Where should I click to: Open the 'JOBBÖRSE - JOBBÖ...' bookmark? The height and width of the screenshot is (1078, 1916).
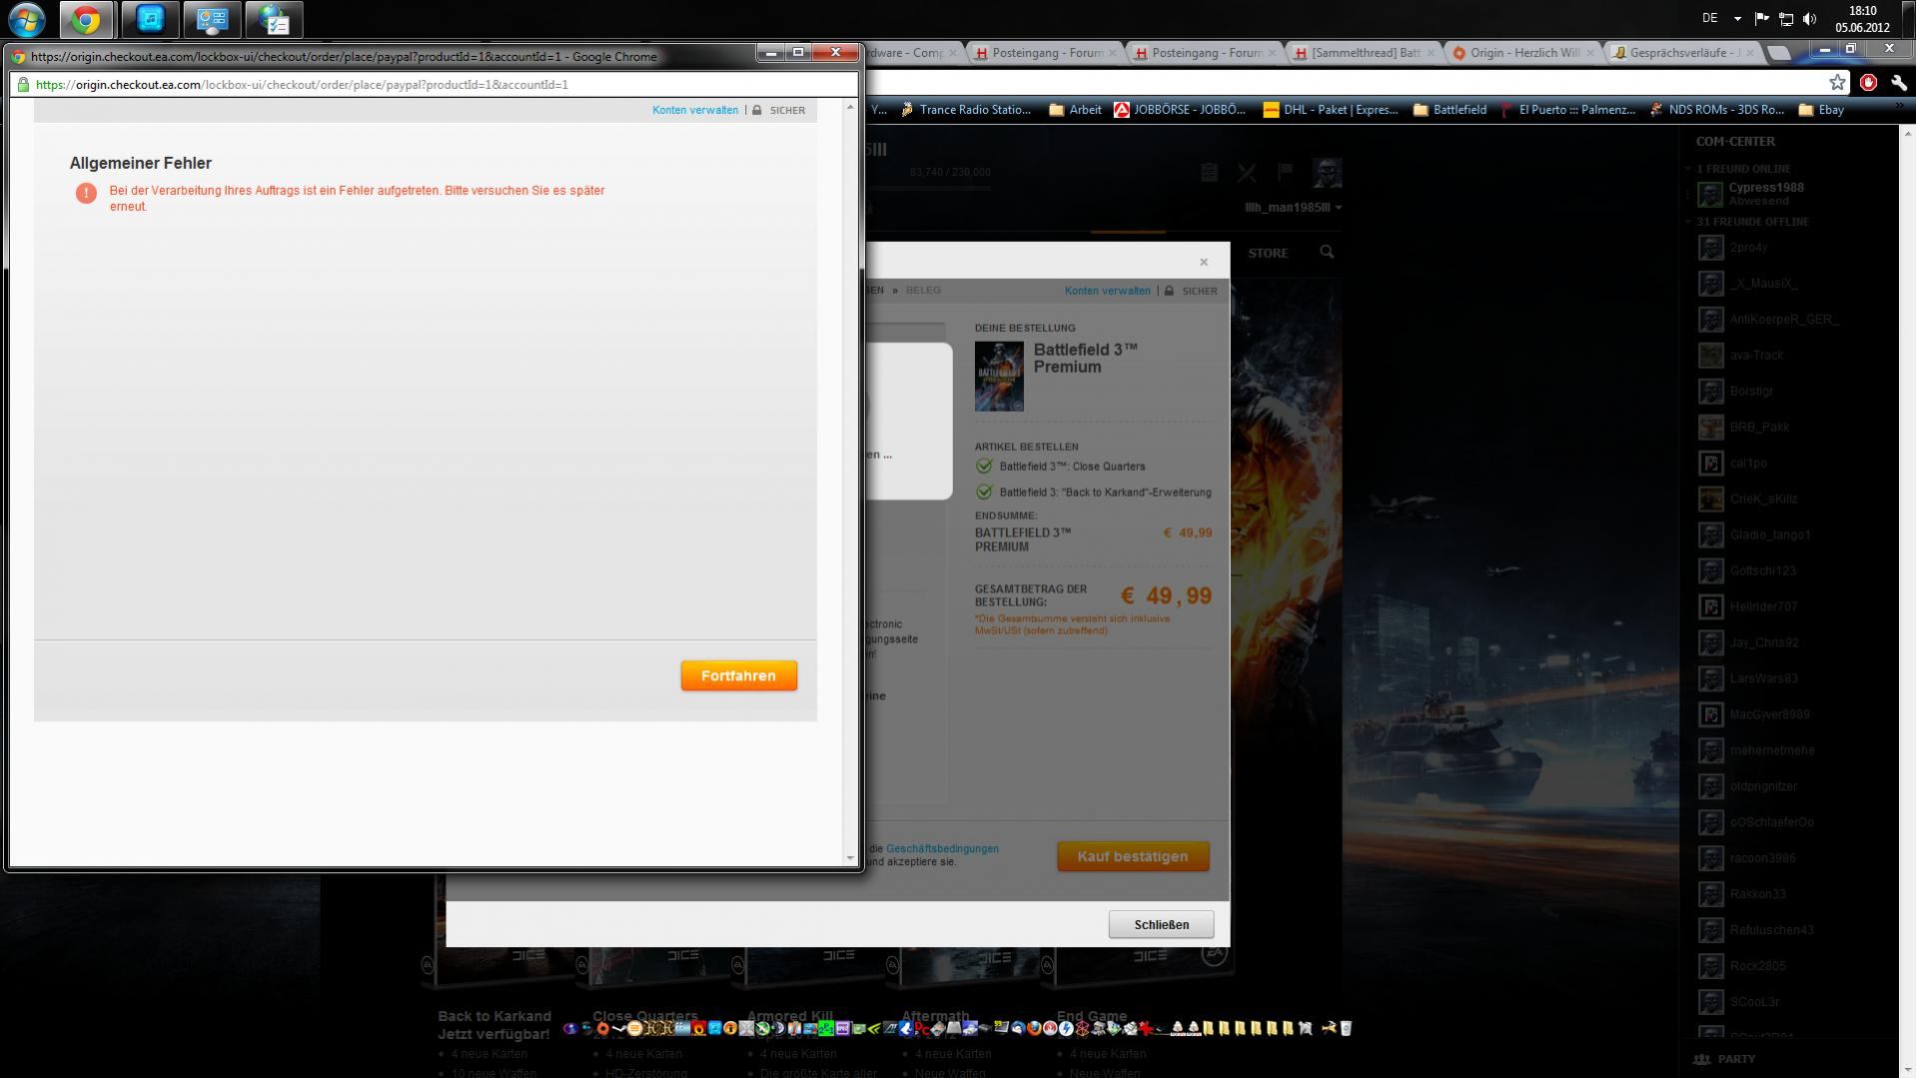pos(1180,110)
